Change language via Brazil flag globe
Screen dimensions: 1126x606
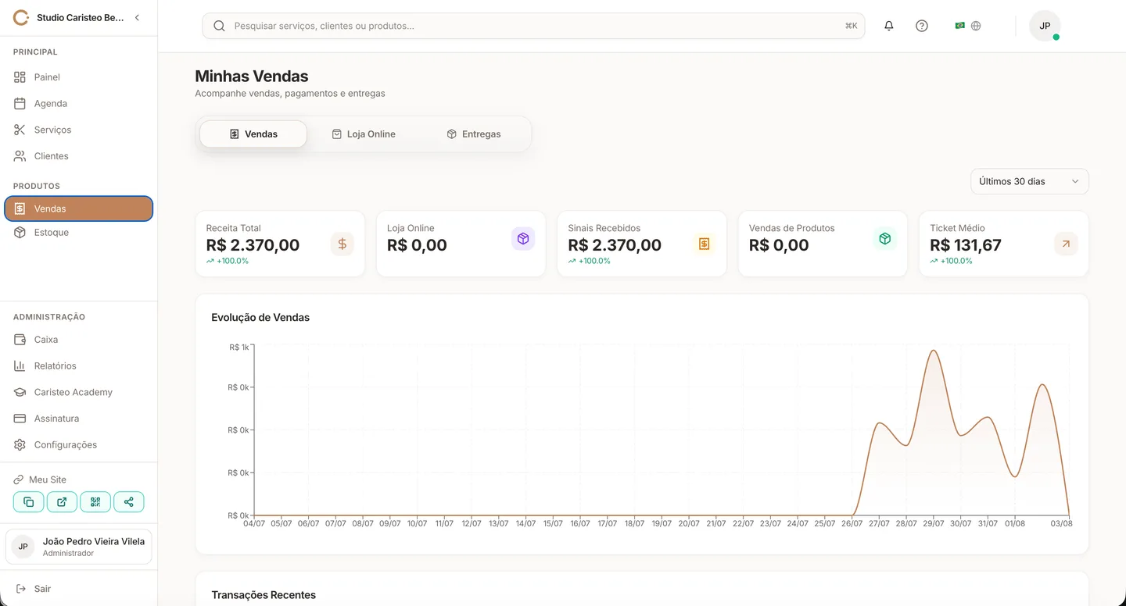click(x=968, y=26)
